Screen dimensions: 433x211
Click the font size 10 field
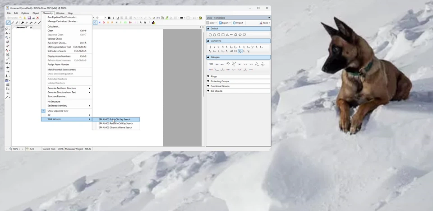tap(99, 18)
